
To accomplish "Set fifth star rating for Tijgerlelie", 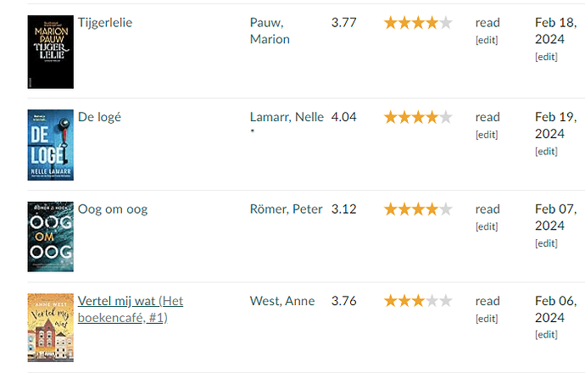I will 445,23.
